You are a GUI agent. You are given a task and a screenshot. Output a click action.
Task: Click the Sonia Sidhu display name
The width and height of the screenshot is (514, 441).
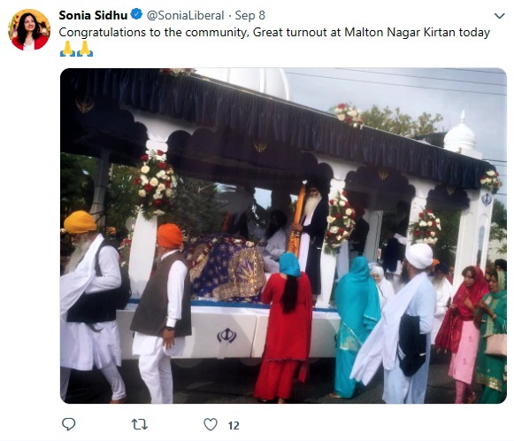pos(93,15)
